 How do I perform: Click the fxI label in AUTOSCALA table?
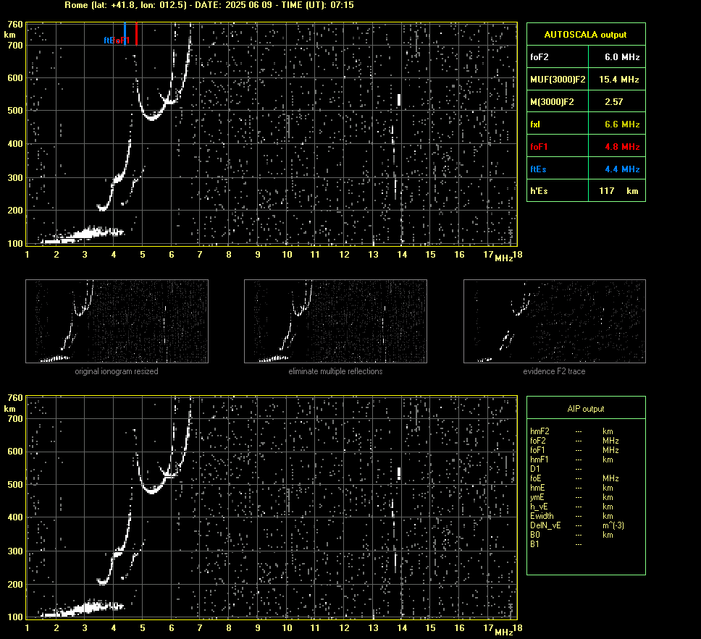(x=535, y=124)
